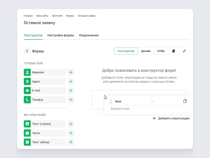Select the Фамилия ready field row

click(x=45, y=72)
